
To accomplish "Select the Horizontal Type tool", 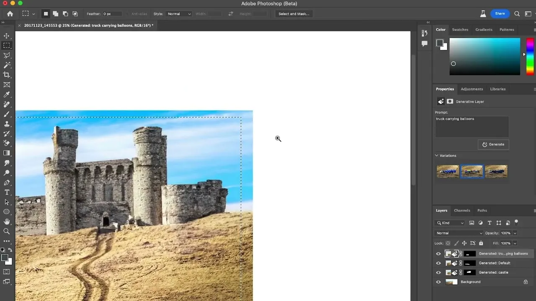I will (7, 192).
